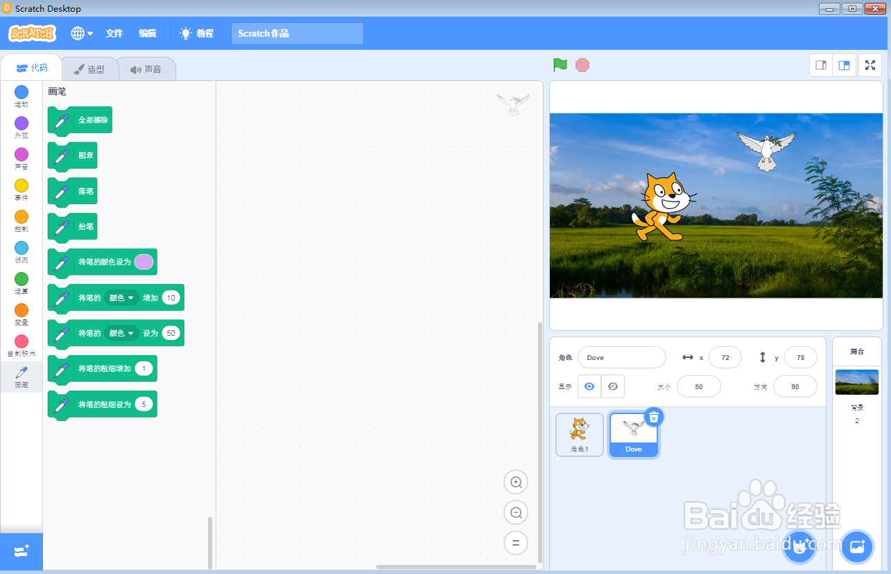The image size is (891, 574).
Task: Switch to large stage layout
Action: click(844, 65)
